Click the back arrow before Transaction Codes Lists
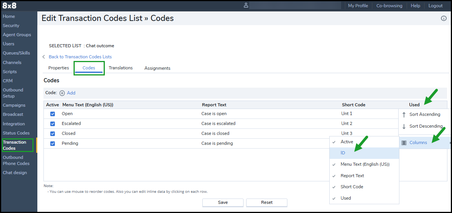Image resolution: width=452 pixels, height=213 pixels. coord(44,57)
